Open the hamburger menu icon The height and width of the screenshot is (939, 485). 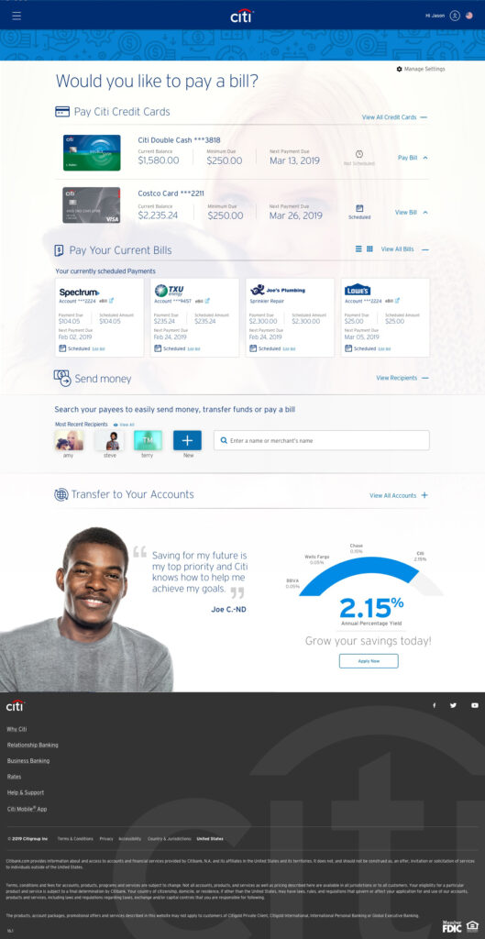point(17,17)
